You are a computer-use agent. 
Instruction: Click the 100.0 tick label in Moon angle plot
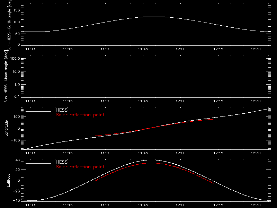pos(15,58)
